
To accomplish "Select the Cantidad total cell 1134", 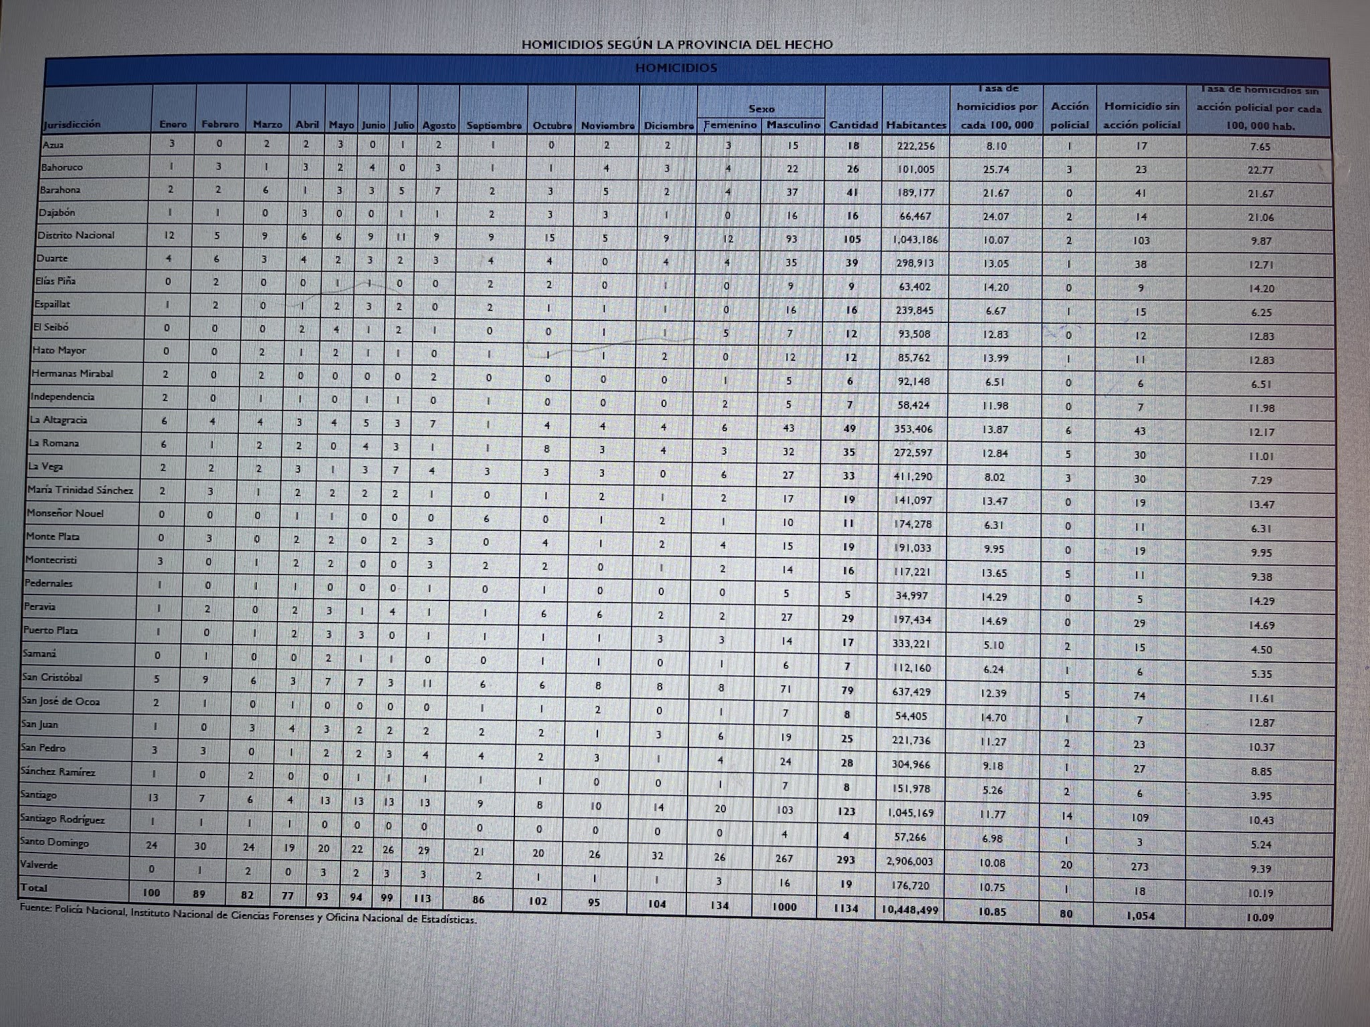I will pos(846,909).
